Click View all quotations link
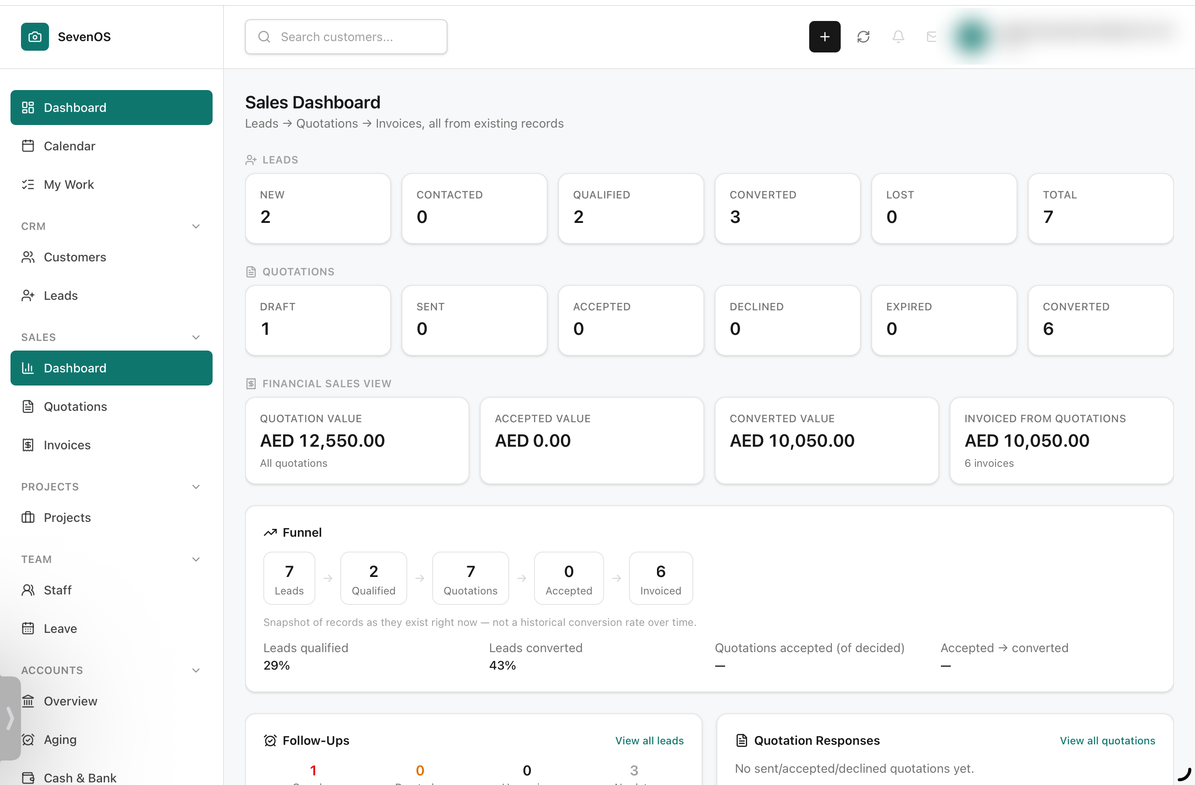Image resolution: width=1195 pixels, height=785 pixels. pos(1107,740)
